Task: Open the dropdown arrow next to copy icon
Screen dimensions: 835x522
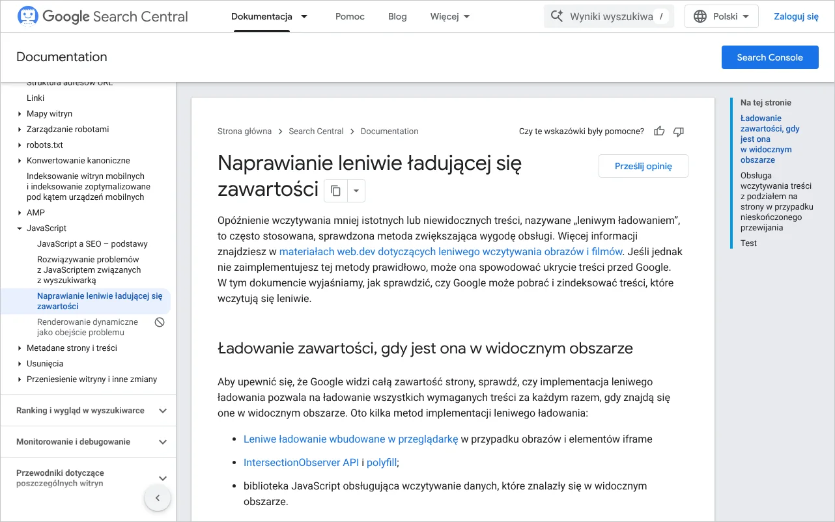Action: 356,191
